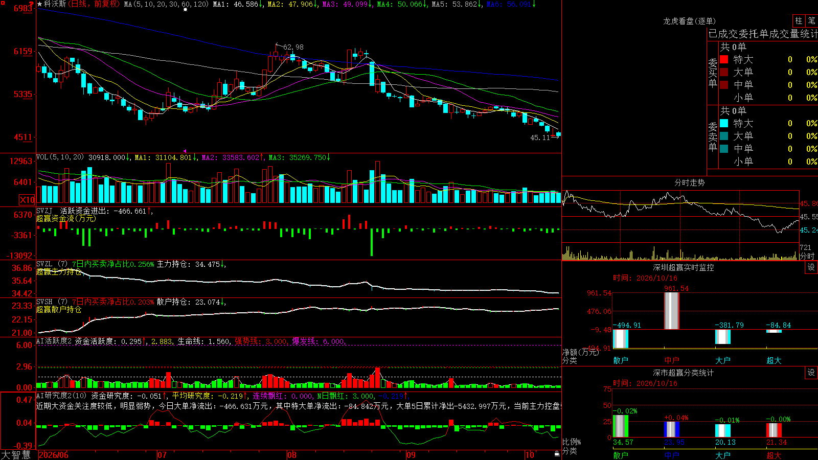Click the 分时走势 panel title
The width and height of the screenshot is (818, 460).
coord(690,182)
